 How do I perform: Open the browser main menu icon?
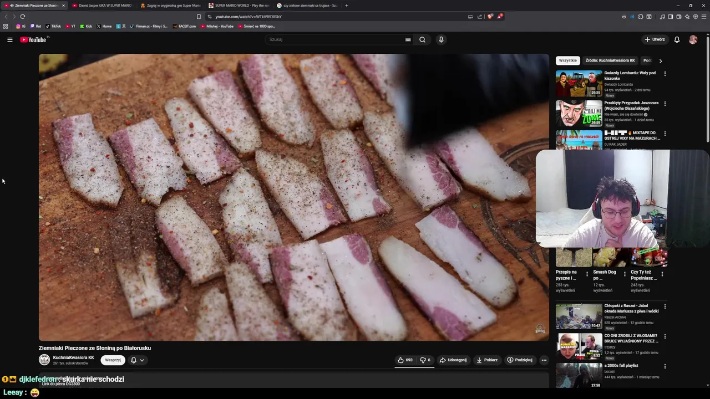[x=704, y=17]
